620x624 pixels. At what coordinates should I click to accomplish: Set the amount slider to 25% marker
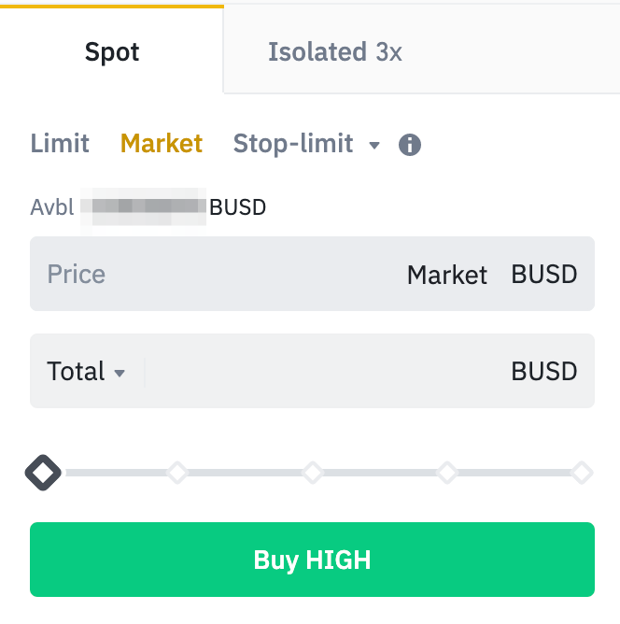coord(177,473)
